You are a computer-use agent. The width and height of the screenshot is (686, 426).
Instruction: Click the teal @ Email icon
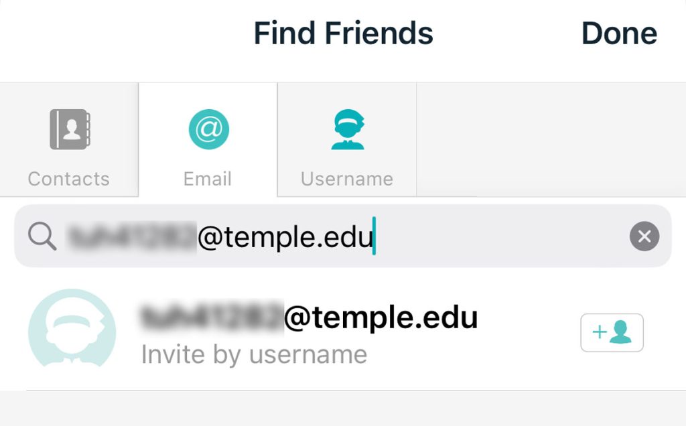(x=208, y=129)
